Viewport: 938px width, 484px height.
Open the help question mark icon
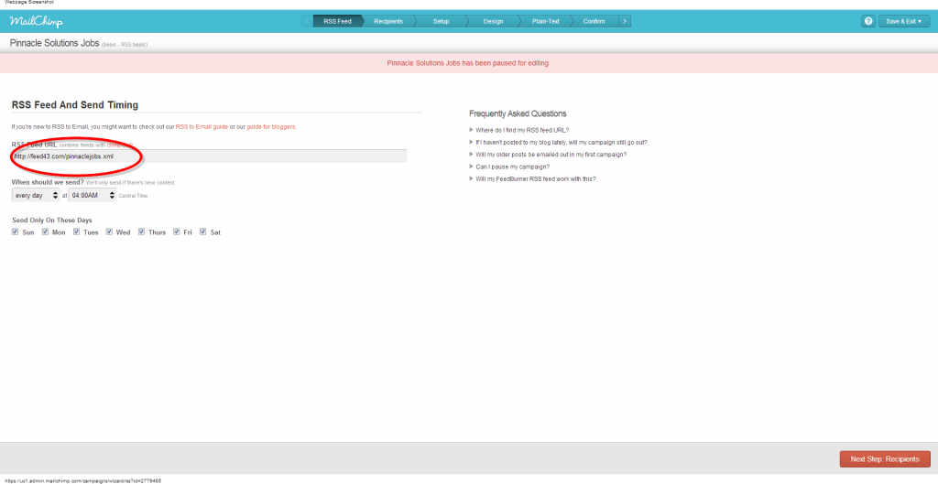click(868, 22)
